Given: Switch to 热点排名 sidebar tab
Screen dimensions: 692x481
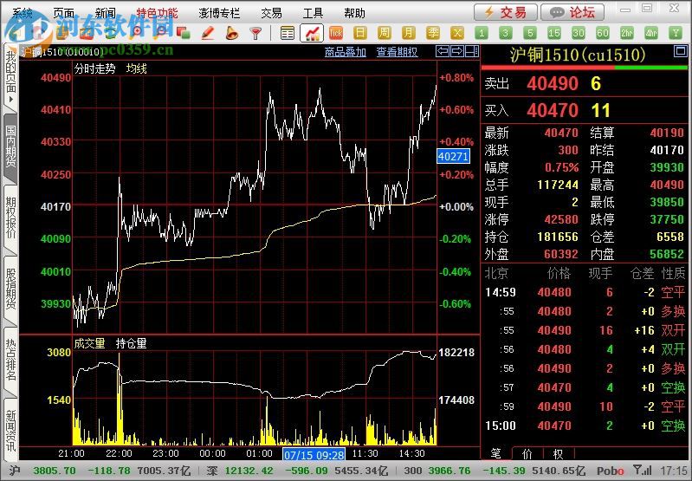Looking at the screenshot, I should pos(10,360).
